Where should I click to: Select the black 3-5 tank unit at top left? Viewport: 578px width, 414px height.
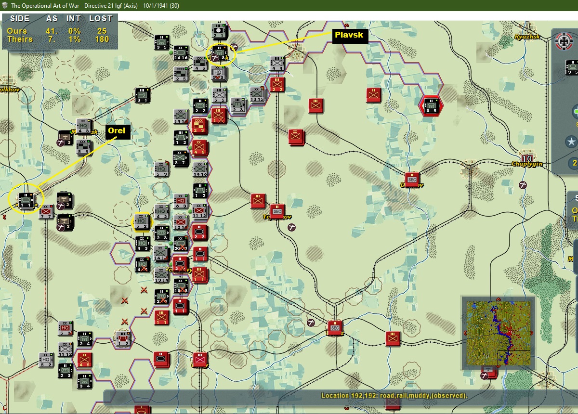[x=162, y=42]
